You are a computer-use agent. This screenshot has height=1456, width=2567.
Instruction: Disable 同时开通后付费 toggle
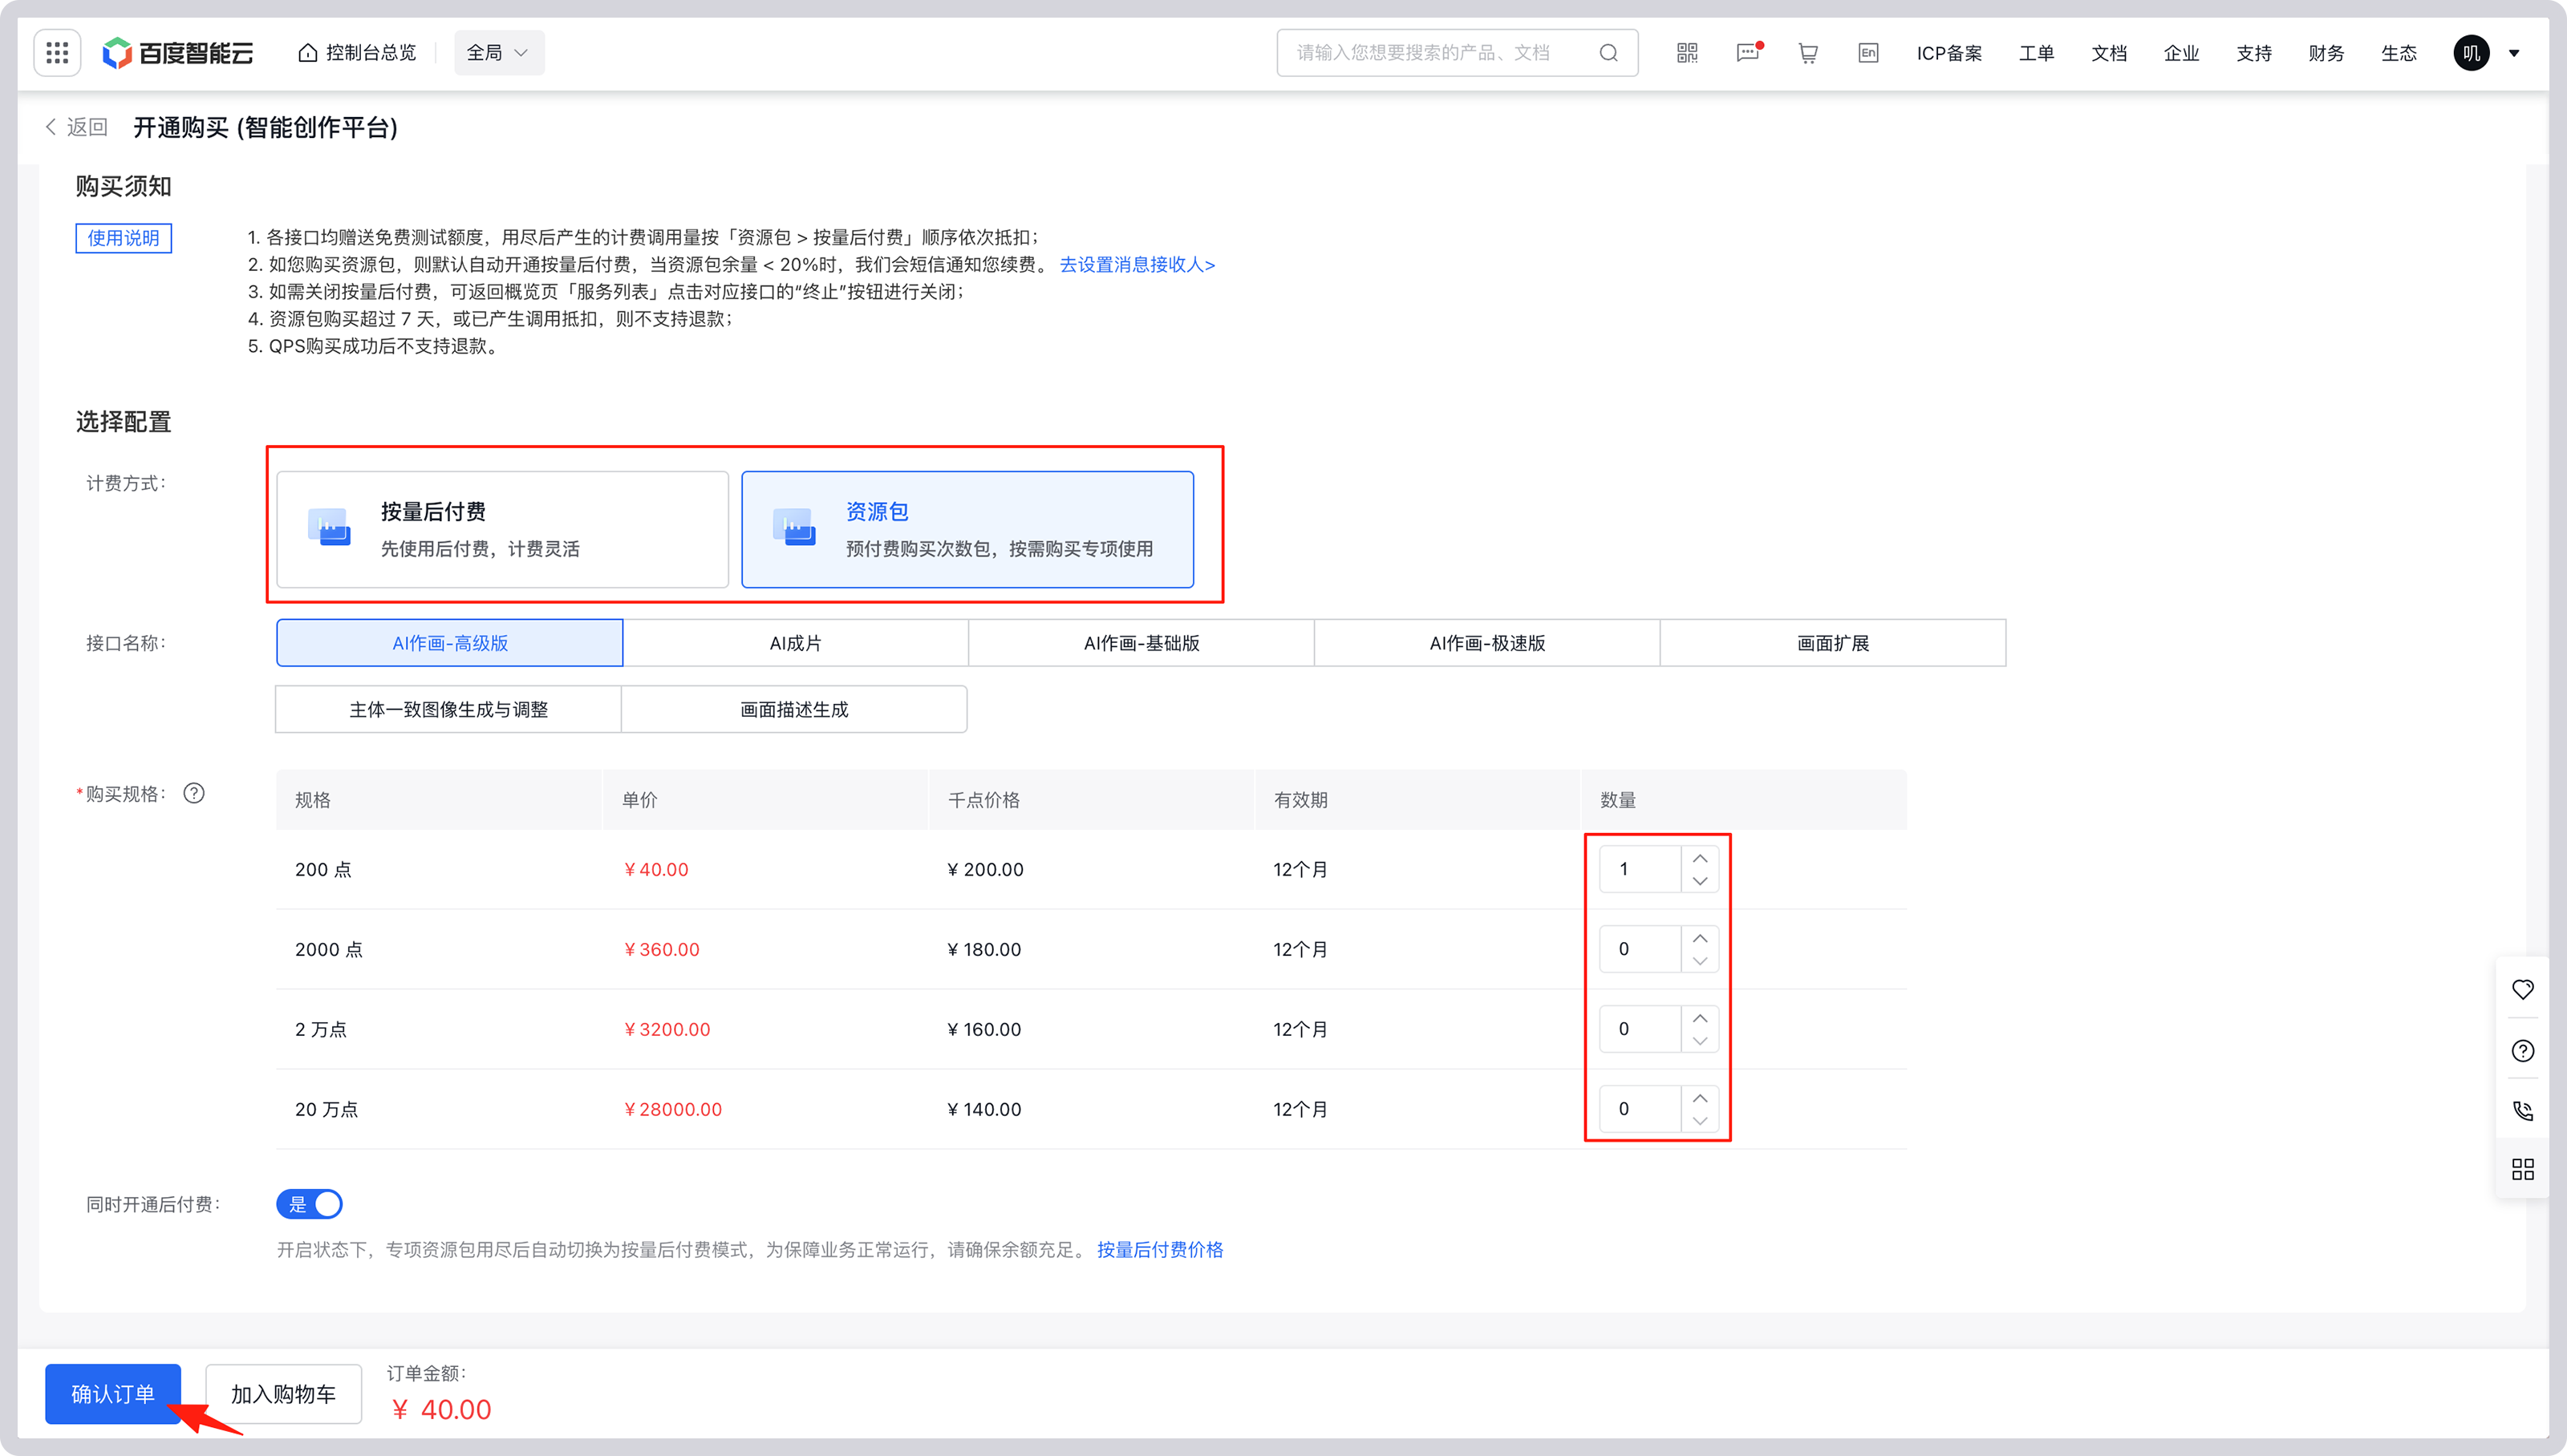click(x=310, y=1204)
